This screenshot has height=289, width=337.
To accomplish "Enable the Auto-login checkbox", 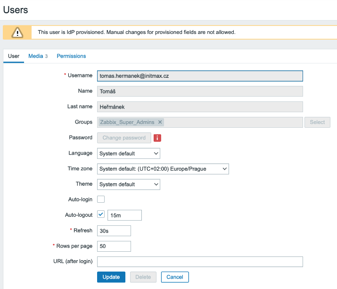I will [101, 199].
